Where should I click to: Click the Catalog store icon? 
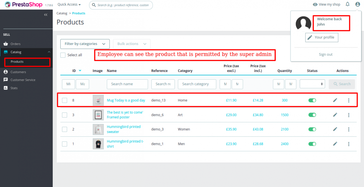point(5,52)
